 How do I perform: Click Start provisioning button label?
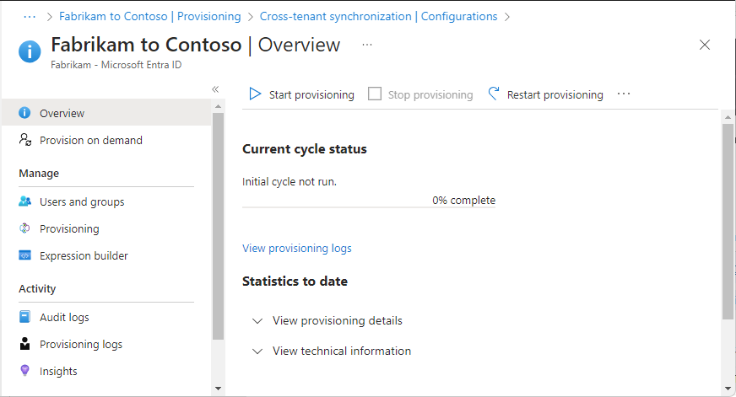tap(311, 94)
